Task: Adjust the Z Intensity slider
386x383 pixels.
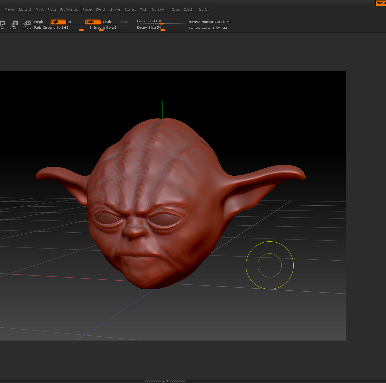Action: (x=109, y=28)
